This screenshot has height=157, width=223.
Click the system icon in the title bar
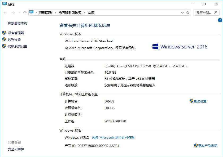tap(5, 4)
